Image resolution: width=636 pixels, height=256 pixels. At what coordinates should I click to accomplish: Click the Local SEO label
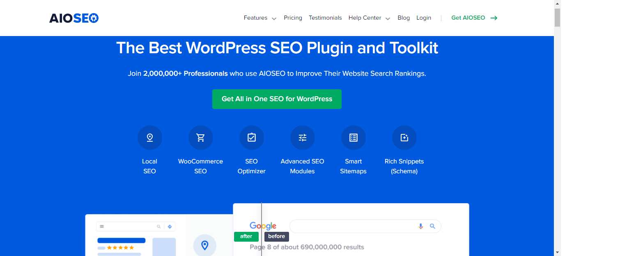click(x=150, y=166)
